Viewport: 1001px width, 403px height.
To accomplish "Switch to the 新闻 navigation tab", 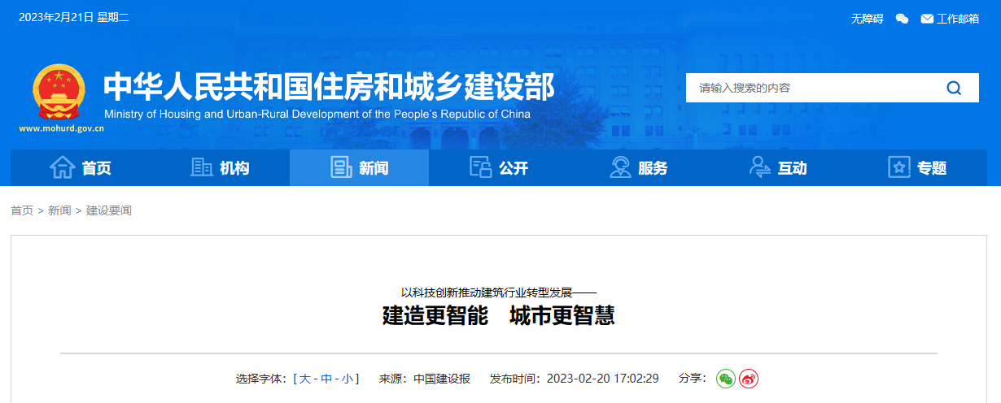I will point(359,167).
